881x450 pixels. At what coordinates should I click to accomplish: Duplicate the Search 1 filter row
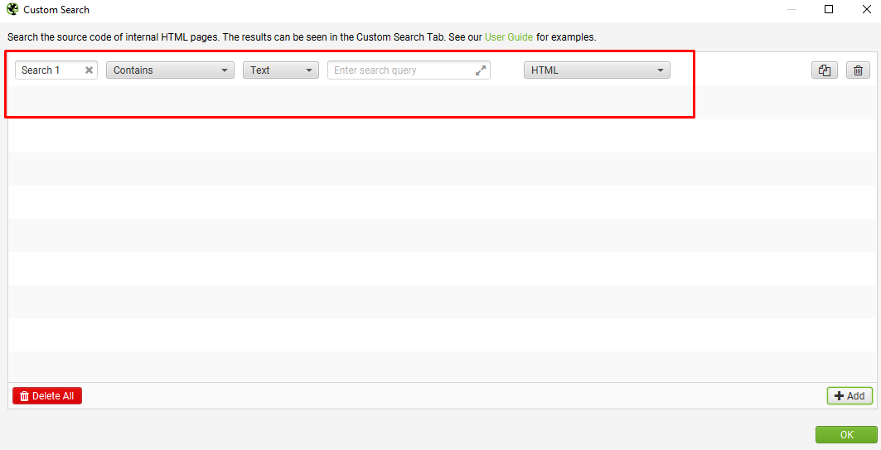825,70
